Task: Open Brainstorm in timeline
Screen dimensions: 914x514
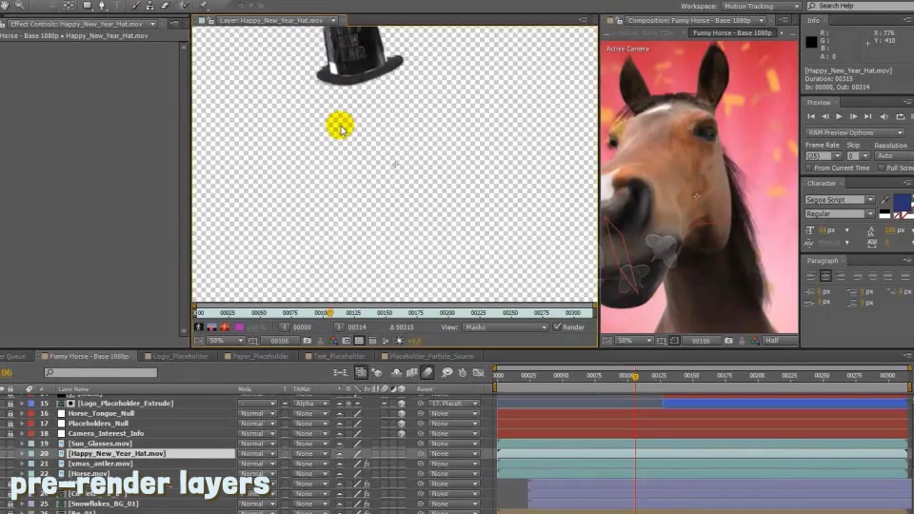Action: pos(447,372)
